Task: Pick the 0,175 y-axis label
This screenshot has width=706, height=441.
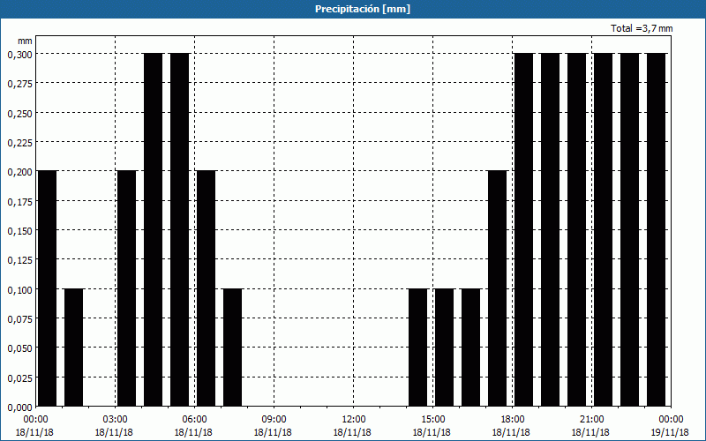Action: point(19,202)
